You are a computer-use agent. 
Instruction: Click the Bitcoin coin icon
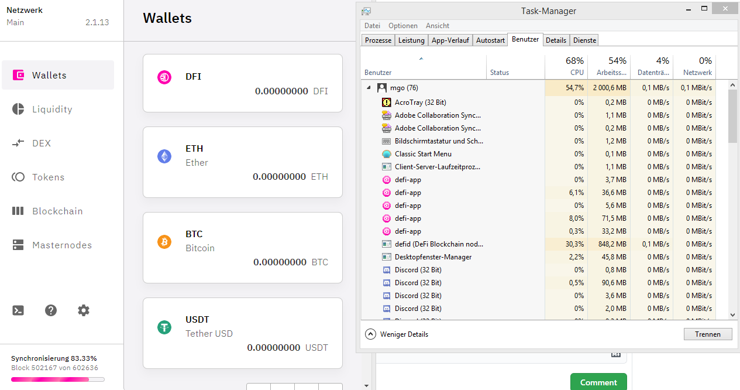[164, 241]
